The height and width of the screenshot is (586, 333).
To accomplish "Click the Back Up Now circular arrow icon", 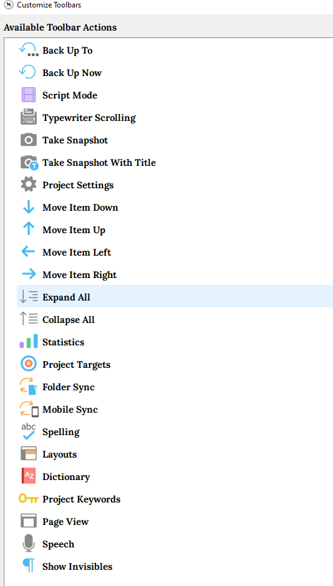I will (28, 72).
